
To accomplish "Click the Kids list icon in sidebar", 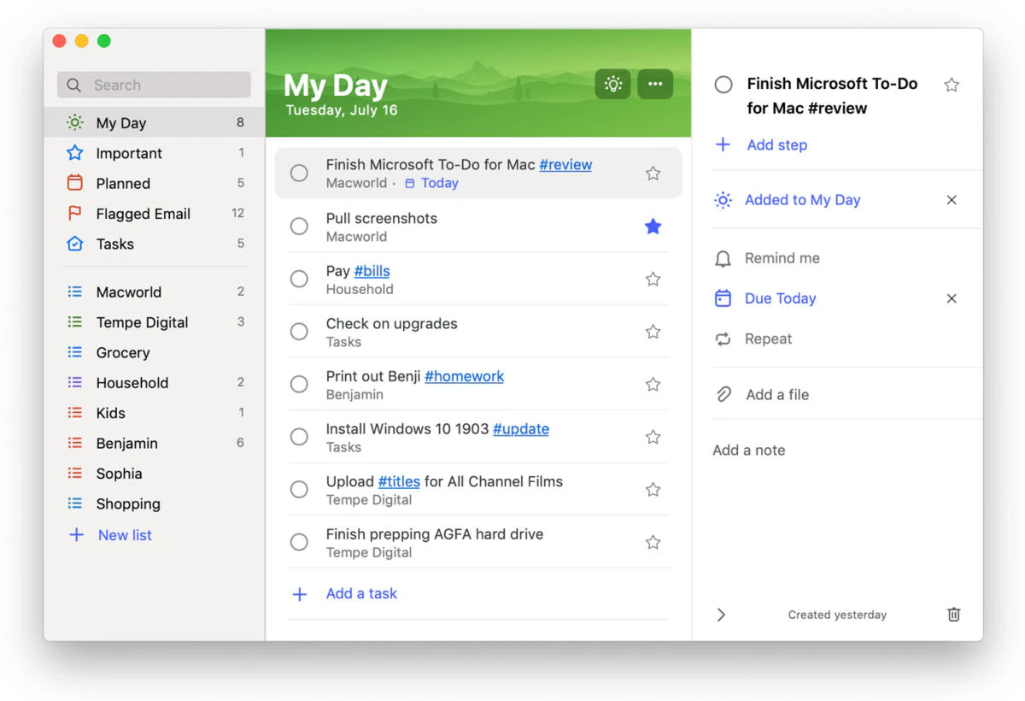I will coord(75,413).
